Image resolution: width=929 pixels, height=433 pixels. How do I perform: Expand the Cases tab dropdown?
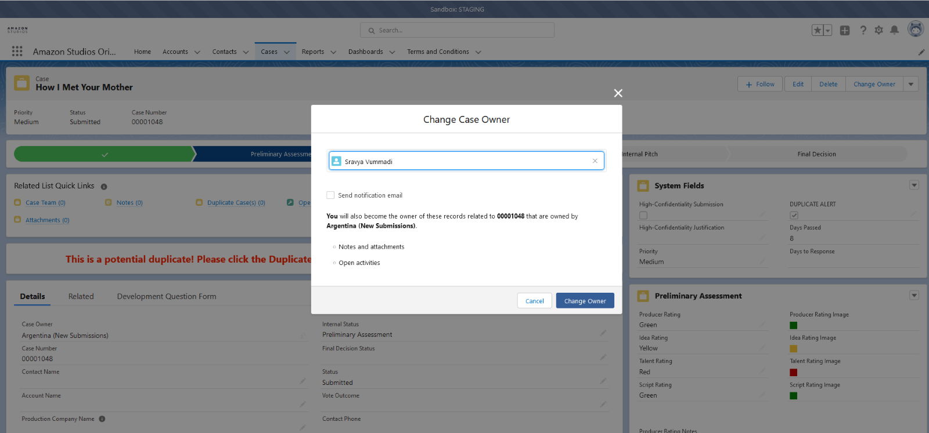(x=286, y=52)
